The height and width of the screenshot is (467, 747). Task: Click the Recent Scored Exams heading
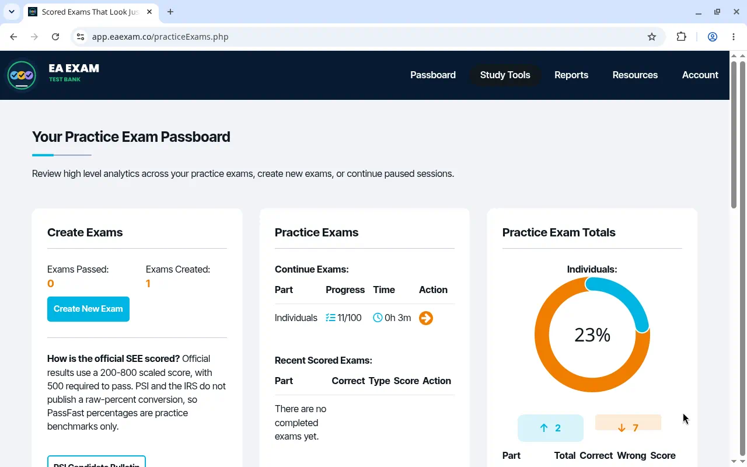pyautogui.click(x=323, y=361)
